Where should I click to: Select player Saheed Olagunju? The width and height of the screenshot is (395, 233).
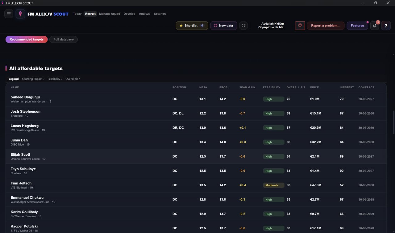click(196, 99)
